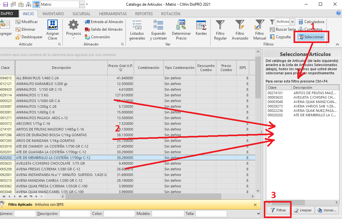
Task: Open the Calculadora tool
Action: [x=311, y=22]
